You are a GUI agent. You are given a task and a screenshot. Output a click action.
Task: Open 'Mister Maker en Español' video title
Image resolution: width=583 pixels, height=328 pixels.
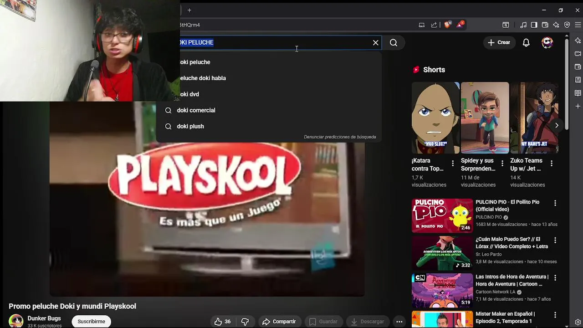[x=505, y=318]
